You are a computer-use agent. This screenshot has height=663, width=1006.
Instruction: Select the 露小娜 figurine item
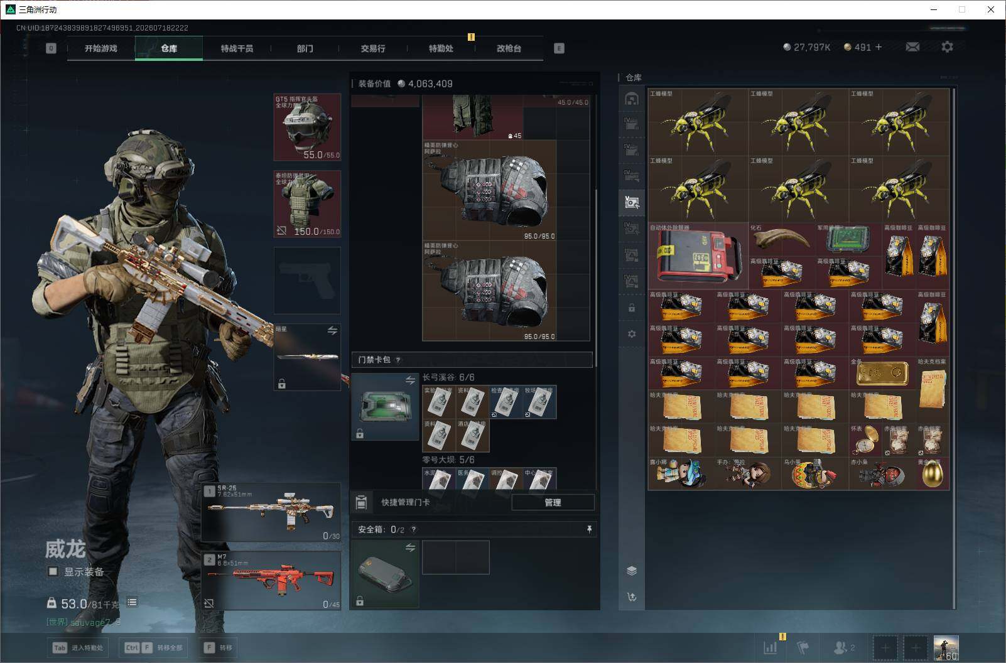(681, 473)
